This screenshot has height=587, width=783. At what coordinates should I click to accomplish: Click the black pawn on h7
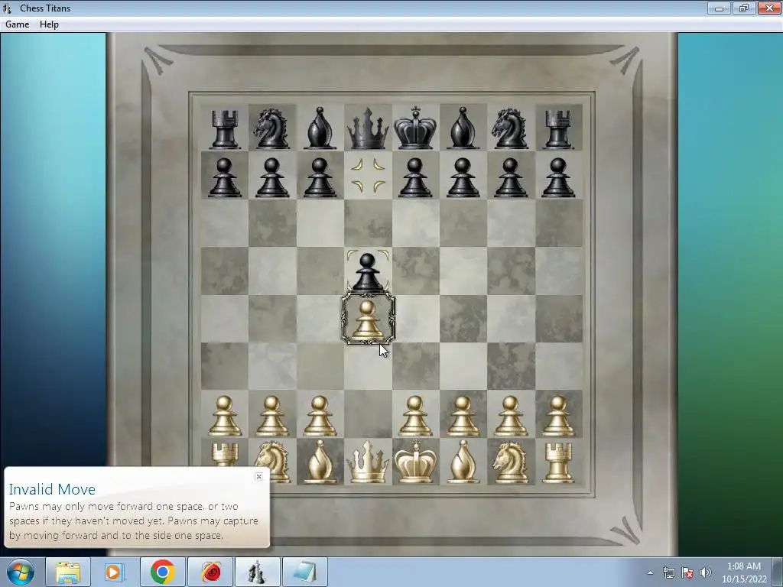coord(557,177)
